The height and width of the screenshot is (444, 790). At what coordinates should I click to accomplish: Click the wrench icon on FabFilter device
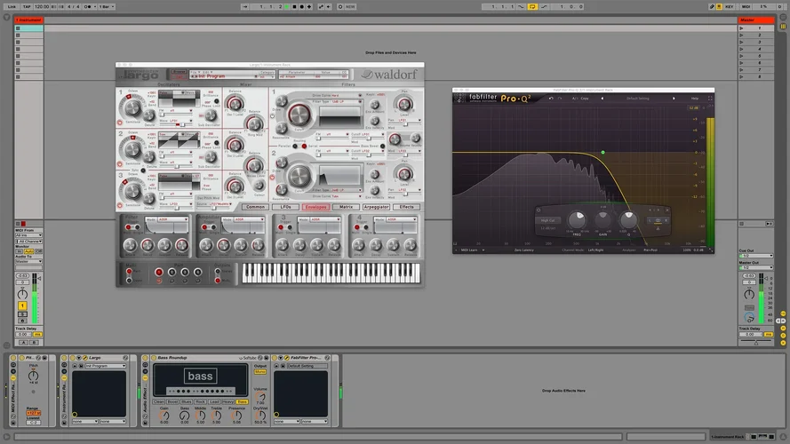[287, 358]
